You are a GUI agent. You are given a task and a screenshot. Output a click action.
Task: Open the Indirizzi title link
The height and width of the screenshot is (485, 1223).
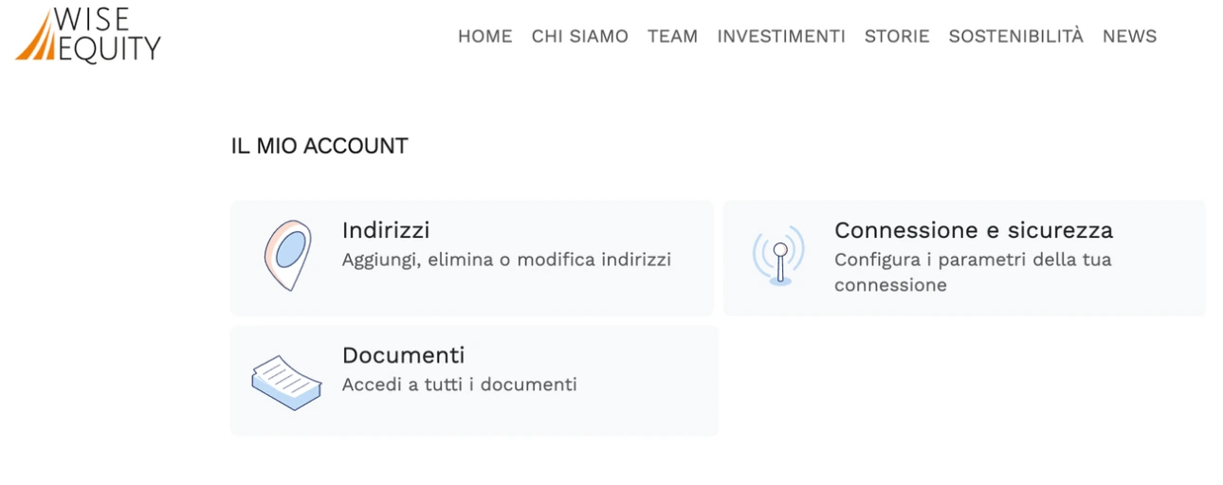tap(386, 230)
